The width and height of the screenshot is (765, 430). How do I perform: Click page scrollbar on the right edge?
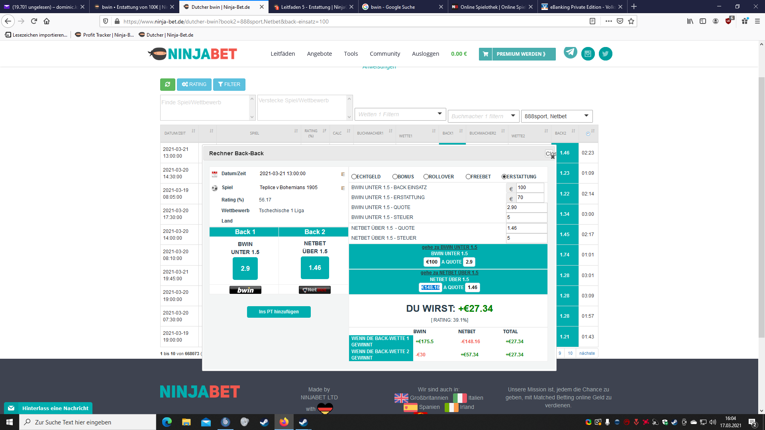(761, 207)
